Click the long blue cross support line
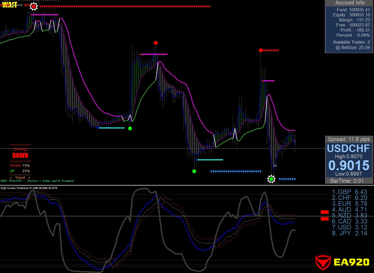The image size is (374, 273). (236, 171)
